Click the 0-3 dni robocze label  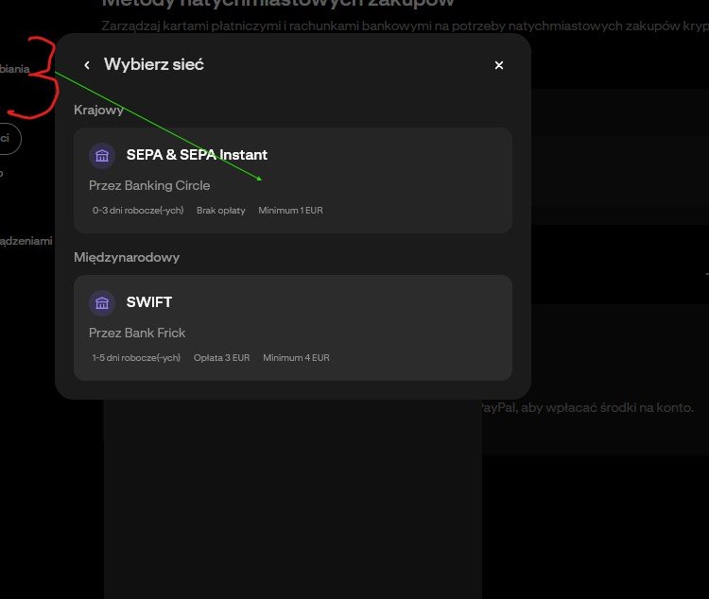pyautogui.click(x=138, y=210)
